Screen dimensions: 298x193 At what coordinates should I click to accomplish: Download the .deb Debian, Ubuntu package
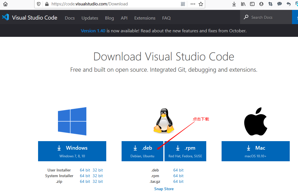(142, 151)
